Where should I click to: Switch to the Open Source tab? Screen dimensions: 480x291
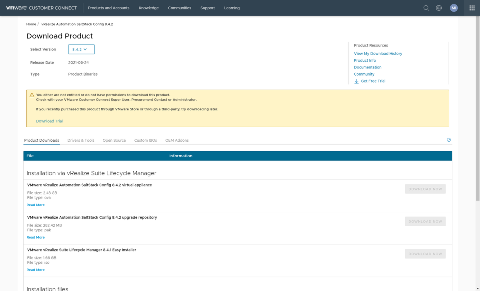pos(114,140)
